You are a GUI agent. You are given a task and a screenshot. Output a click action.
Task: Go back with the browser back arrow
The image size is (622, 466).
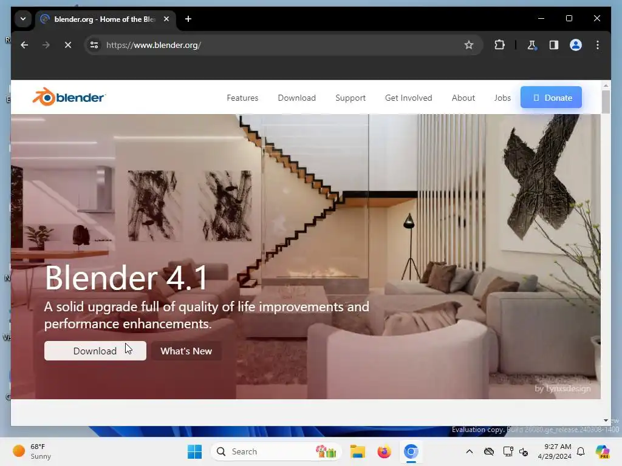click(24, 45)
